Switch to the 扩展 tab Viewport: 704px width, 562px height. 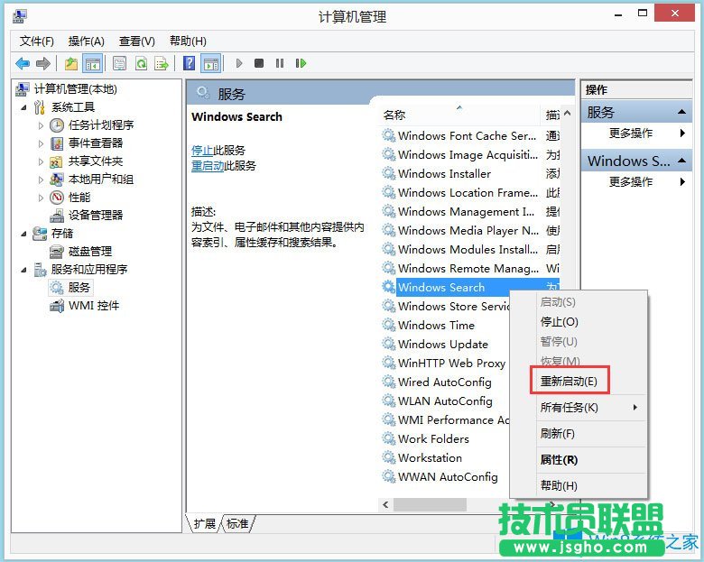205,523
